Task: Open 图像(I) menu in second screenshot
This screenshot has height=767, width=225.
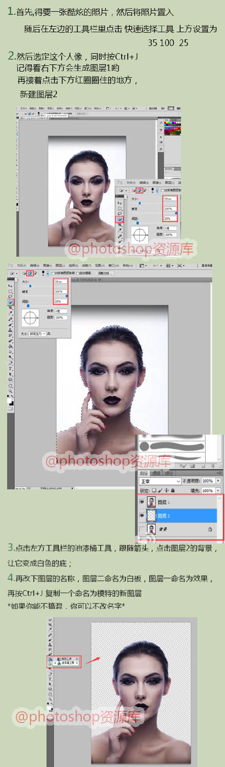Action: click(x=47, y=265)
